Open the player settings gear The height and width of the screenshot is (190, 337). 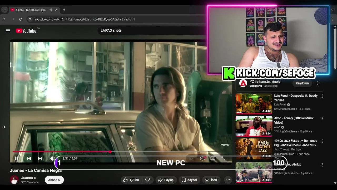202,159
